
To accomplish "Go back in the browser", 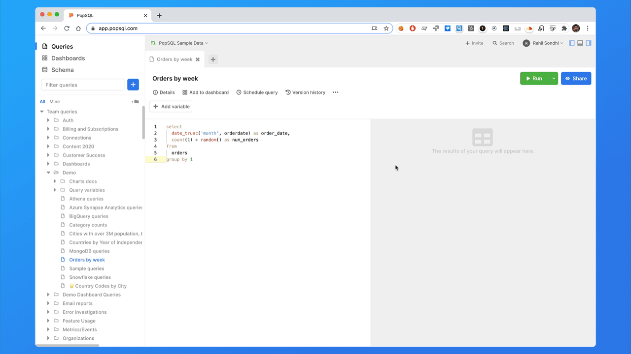I will point(43,29).
